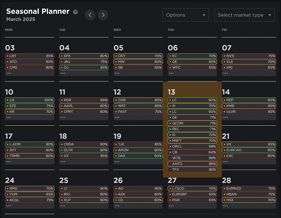The width and height of the screenshot is (281, 218).
Task: Click AAPL 80% entry on March 11
Action: click(x=84, y=106)
